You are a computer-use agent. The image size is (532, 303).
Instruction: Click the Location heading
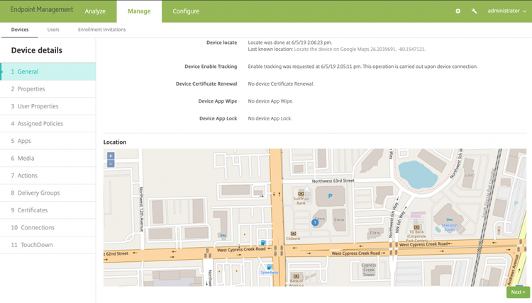[x=115, y=142]
